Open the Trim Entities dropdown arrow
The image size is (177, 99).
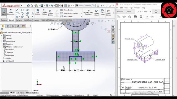click(38, 17)
